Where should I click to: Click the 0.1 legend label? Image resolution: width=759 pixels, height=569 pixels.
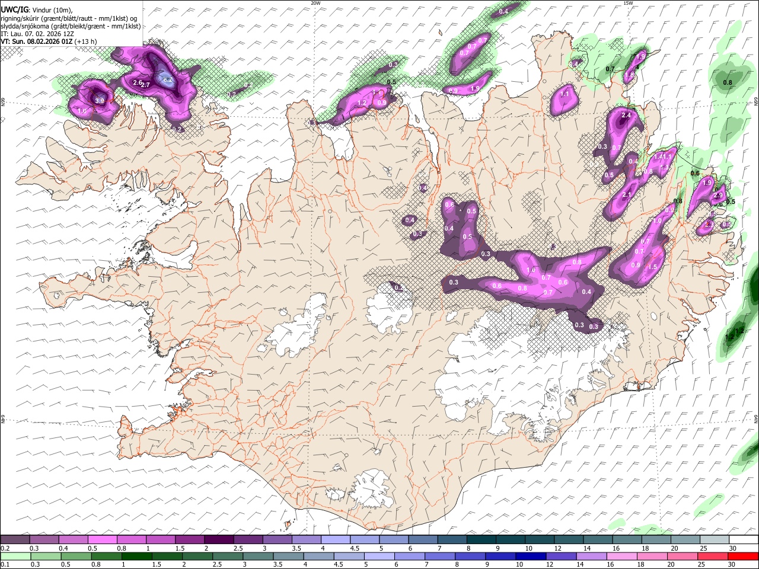click(5, 564)
